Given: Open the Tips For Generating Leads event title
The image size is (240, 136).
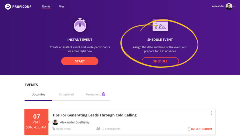Looking at the screenshot, I should pos(94,115).
